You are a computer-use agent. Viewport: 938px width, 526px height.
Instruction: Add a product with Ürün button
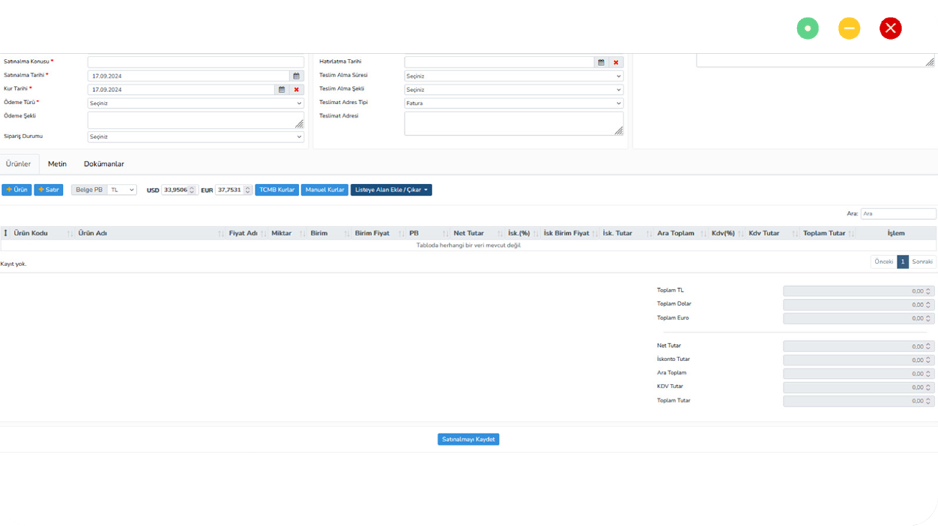click(x=17, y=190)
